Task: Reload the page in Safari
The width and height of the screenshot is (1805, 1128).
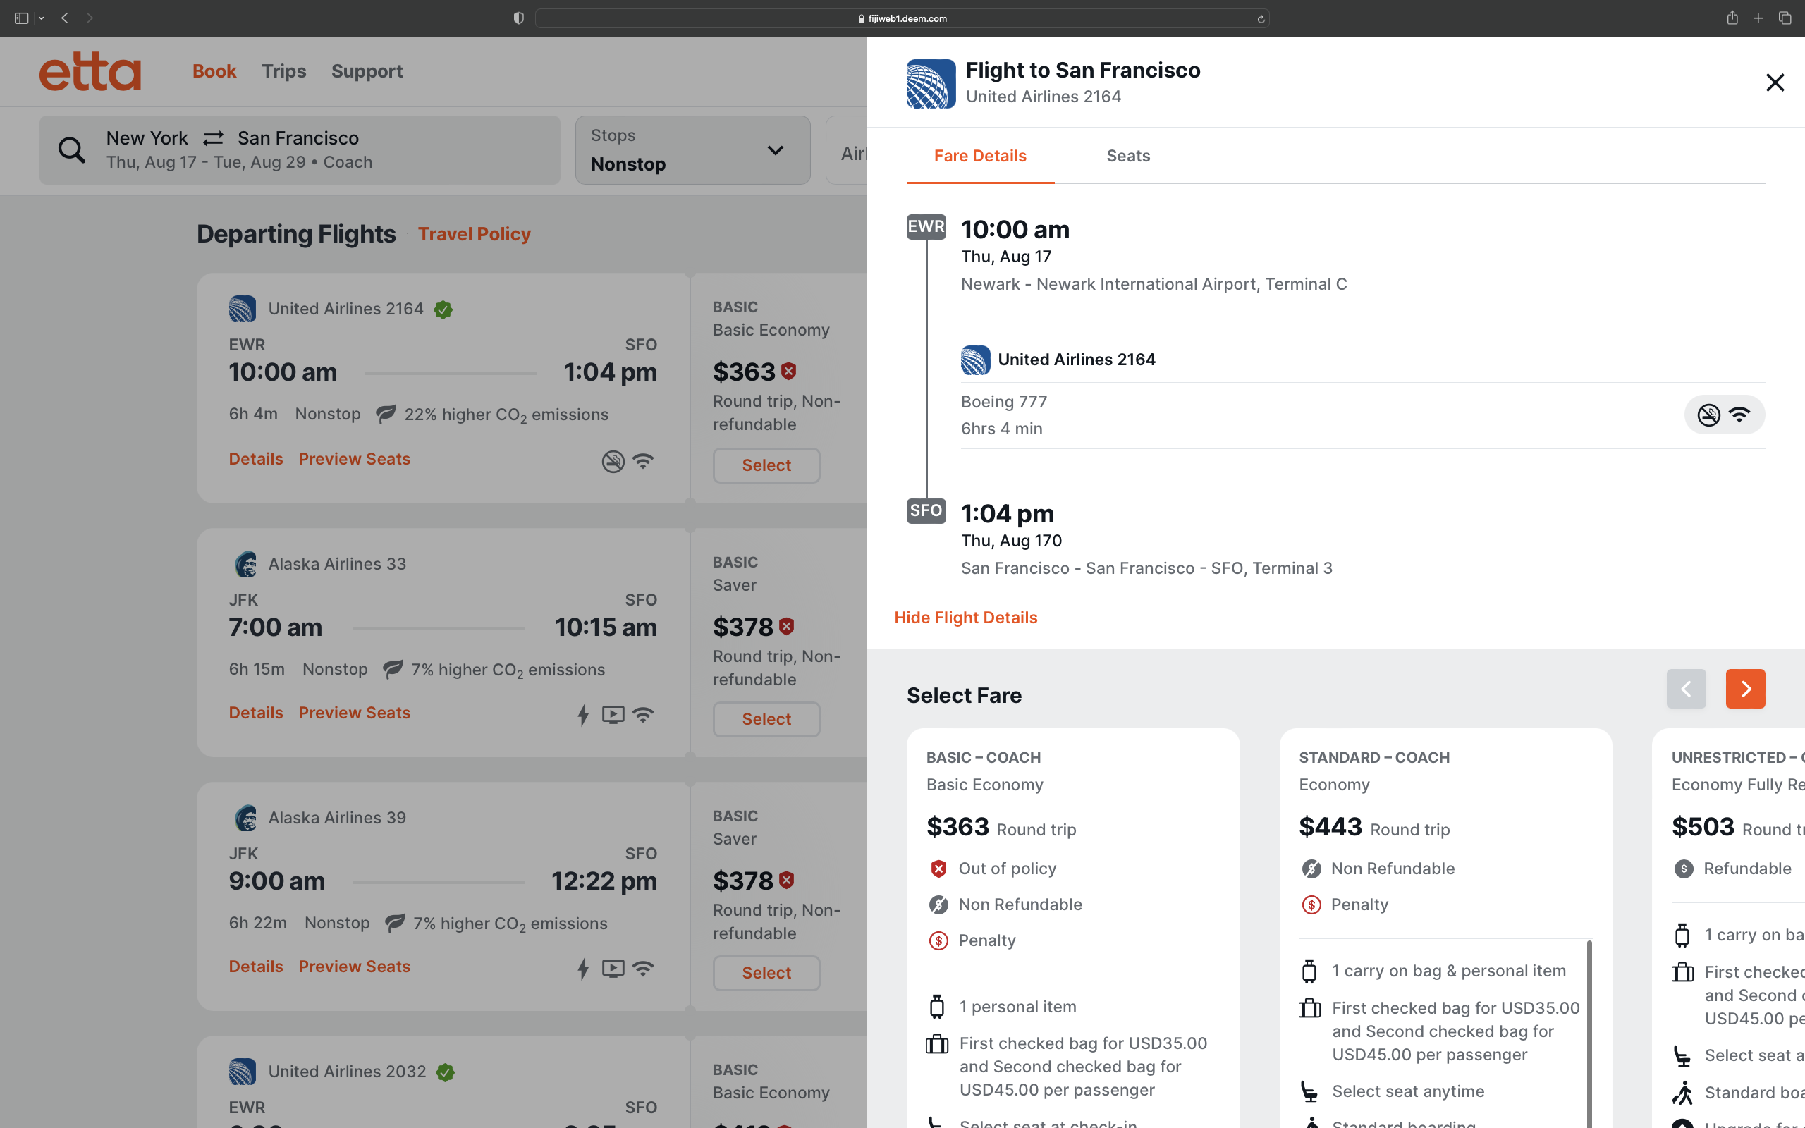Action: click(x=1261, y=18)
